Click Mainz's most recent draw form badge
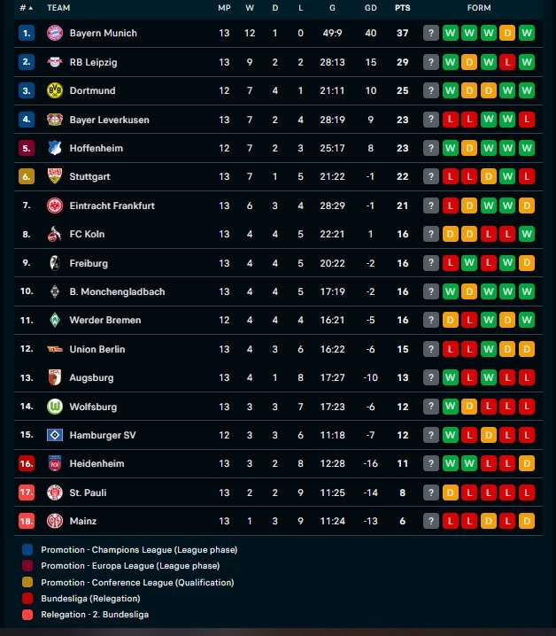This screenshot has height=636, width=556. [x=528, y=521]
